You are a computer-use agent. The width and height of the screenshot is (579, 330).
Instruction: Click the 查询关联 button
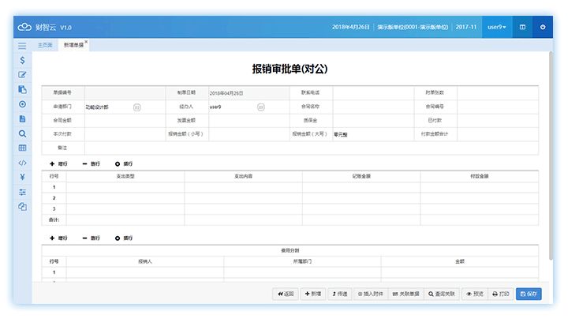(442, 294)
